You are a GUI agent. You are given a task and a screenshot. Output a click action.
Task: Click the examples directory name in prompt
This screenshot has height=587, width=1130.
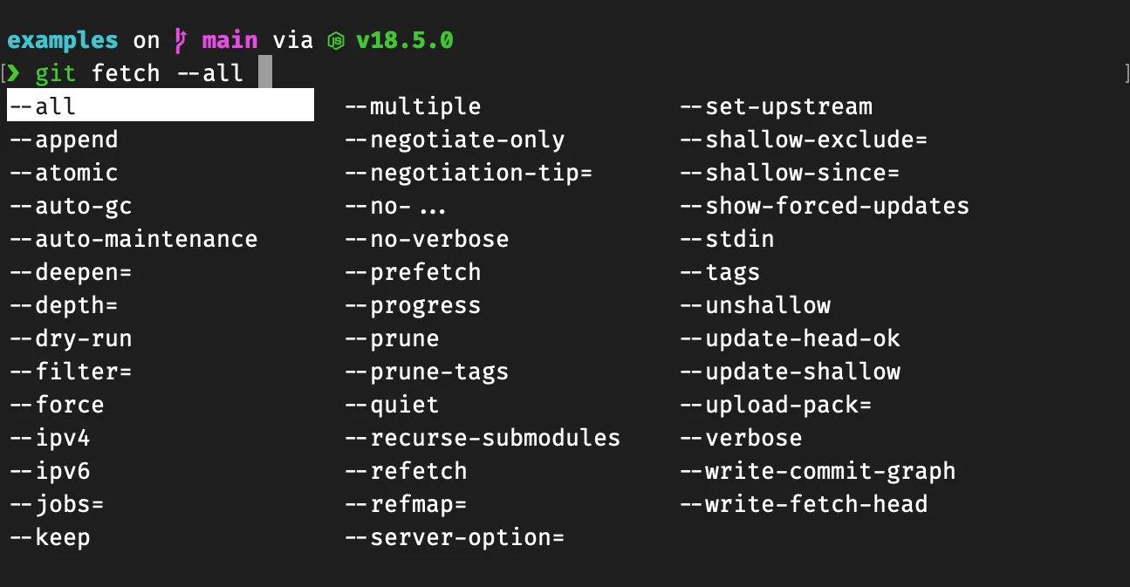62,40
